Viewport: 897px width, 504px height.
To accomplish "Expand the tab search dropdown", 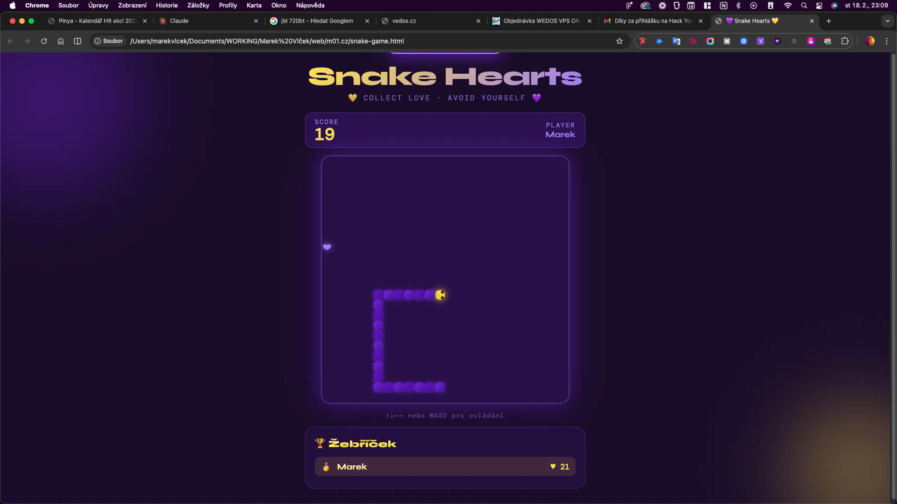I will [x=887, y=21].
